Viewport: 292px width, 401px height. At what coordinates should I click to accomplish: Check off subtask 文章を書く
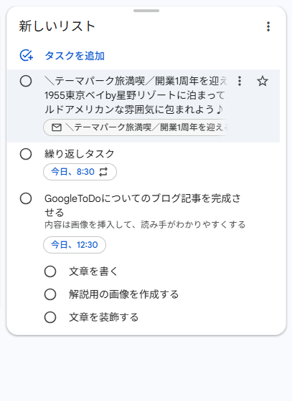(x=50, y=271)
